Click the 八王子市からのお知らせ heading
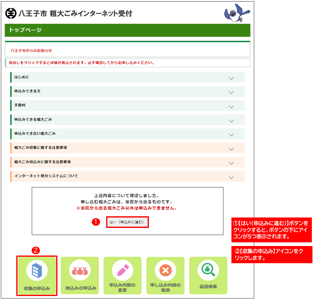Screen dimensions: 314x300 [31, 50]
